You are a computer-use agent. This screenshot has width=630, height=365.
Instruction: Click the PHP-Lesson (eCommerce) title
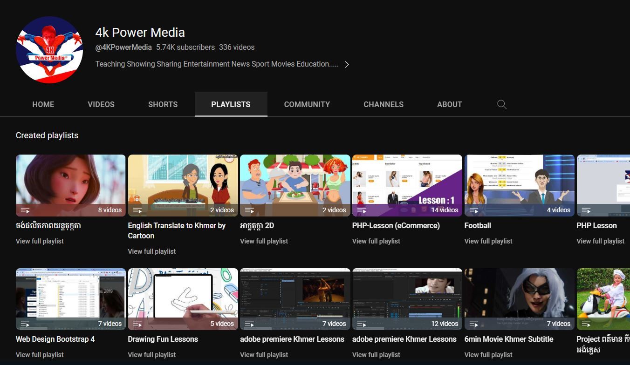click(396, 225)
